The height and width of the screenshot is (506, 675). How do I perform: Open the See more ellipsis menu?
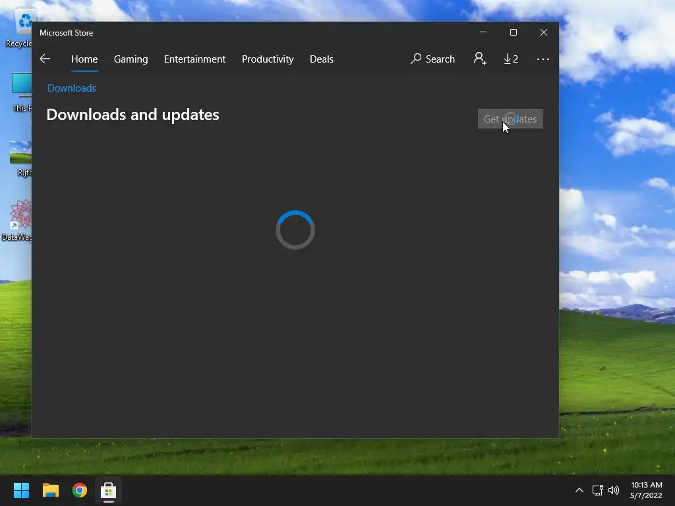pos(543,59)
